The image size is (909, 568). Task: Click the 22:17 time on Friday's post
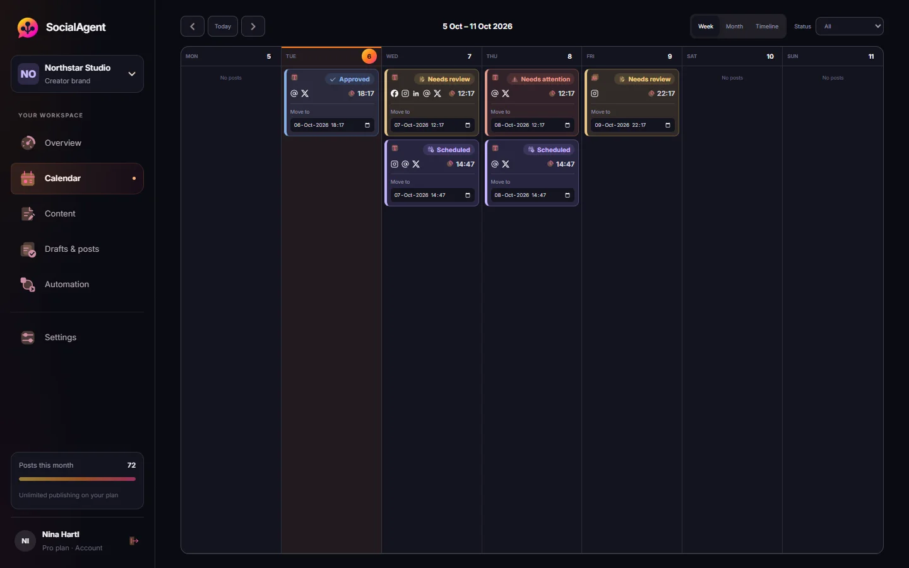click(x=666, y=93)
